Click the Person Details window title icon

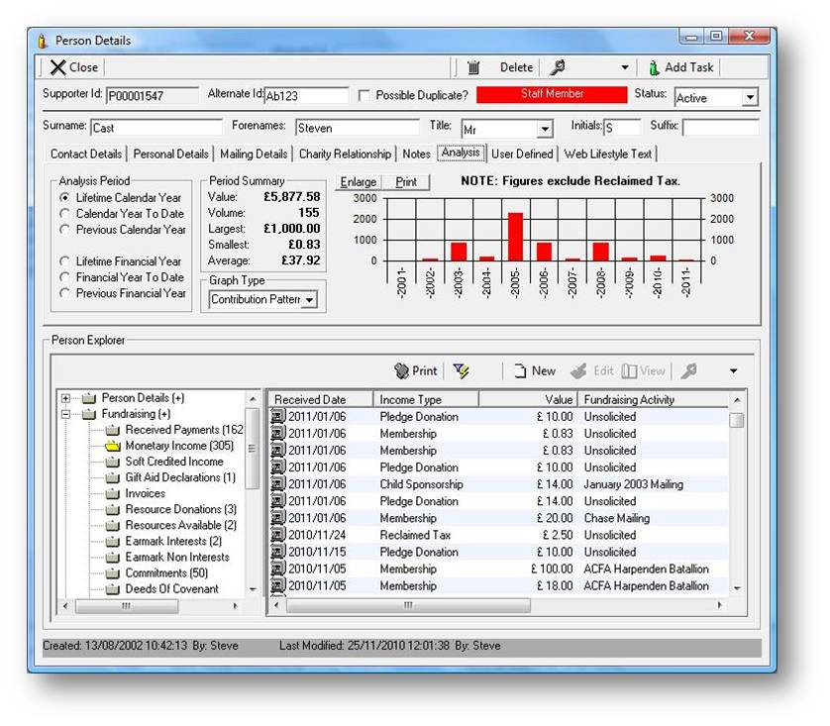[43, 41]
